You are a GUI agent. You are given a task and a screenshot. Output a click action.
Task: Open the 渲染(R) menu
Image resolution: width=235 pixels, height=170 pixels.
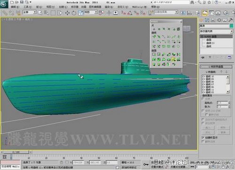(109, 7)
